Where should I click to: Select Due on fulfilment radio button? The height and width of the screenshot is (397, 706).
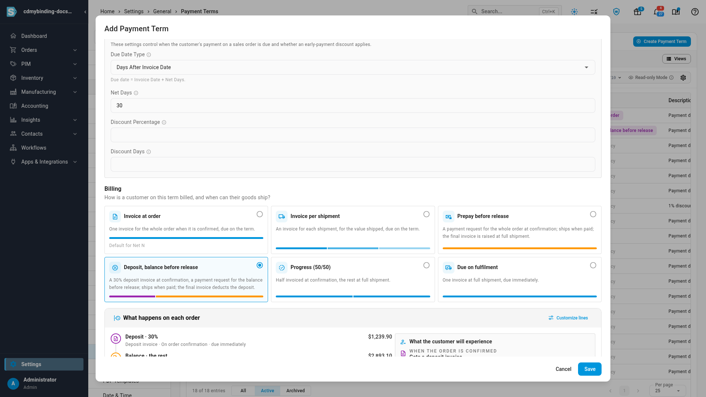(x=593, y=265)
